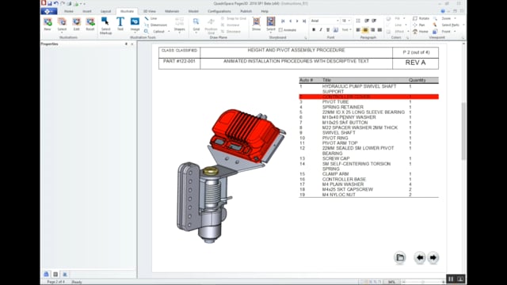Toggle italic formatting

tap(321, 30)
